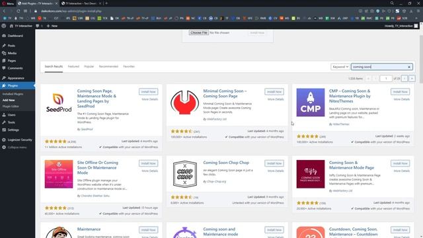423x238 pixels.
Task: Click the current page number field
Action: [x=386, y=78]
